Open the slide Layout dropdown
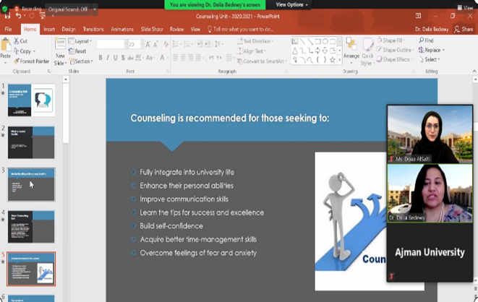The image size is (478, 302). pyautogui.click(x=82, y=41)
